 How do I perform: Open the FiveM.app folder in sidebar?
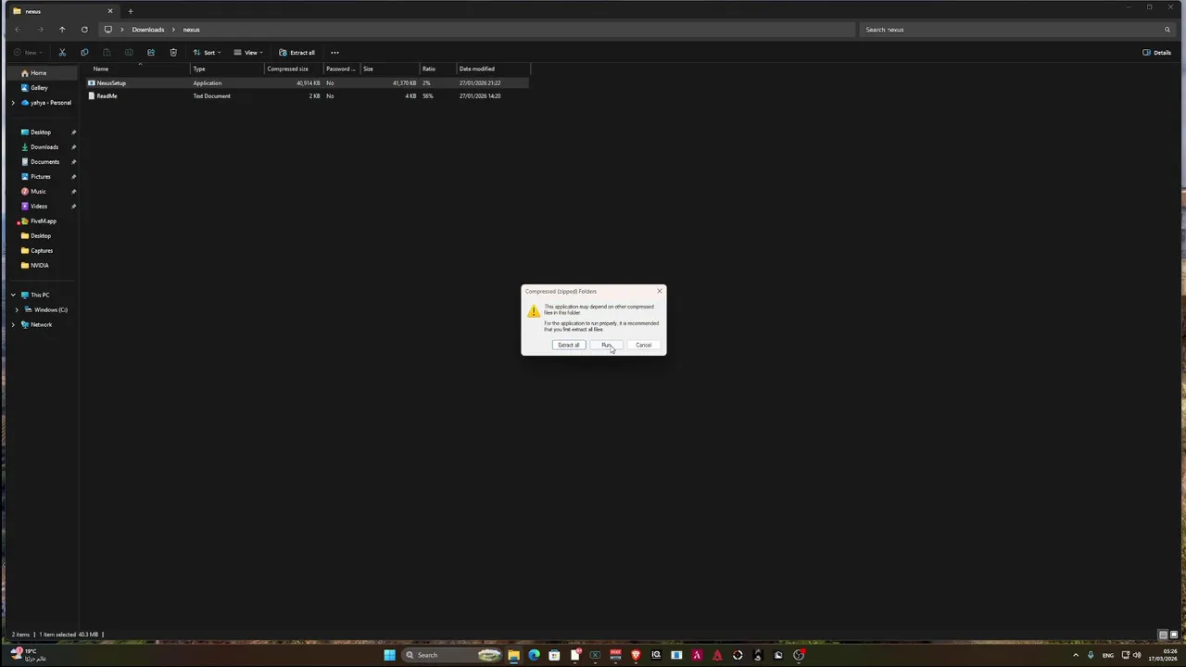[44, 220]
